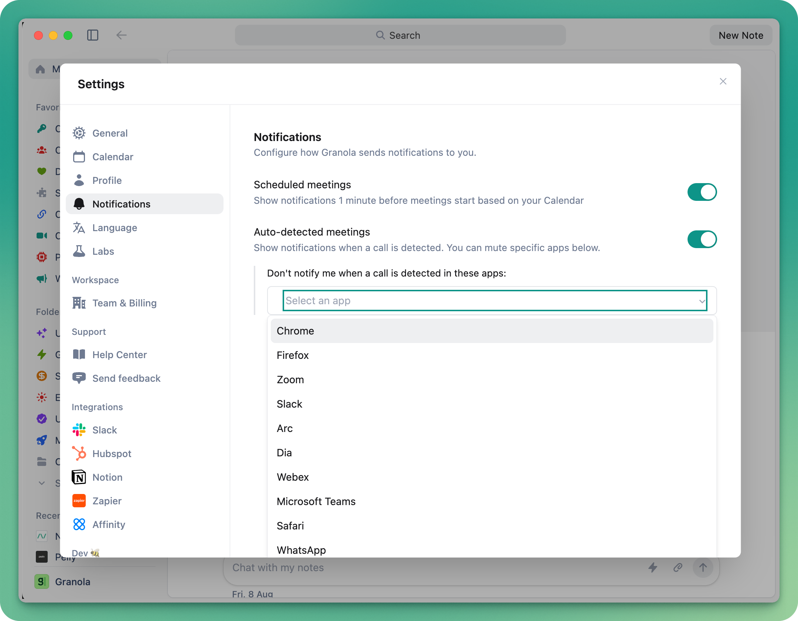
Task: Open Zapier integration logo
Action: (x=79, y=501)
